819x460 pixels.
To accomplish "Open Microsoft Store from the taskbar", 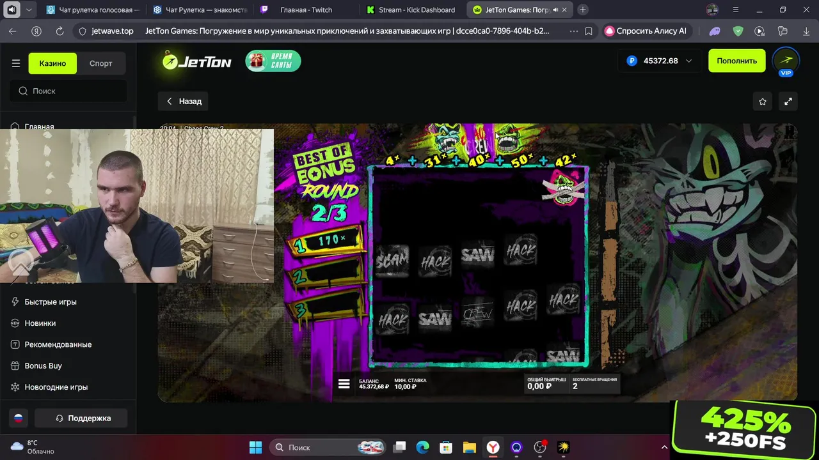I will pyautogui.click(x=446, y=447).
